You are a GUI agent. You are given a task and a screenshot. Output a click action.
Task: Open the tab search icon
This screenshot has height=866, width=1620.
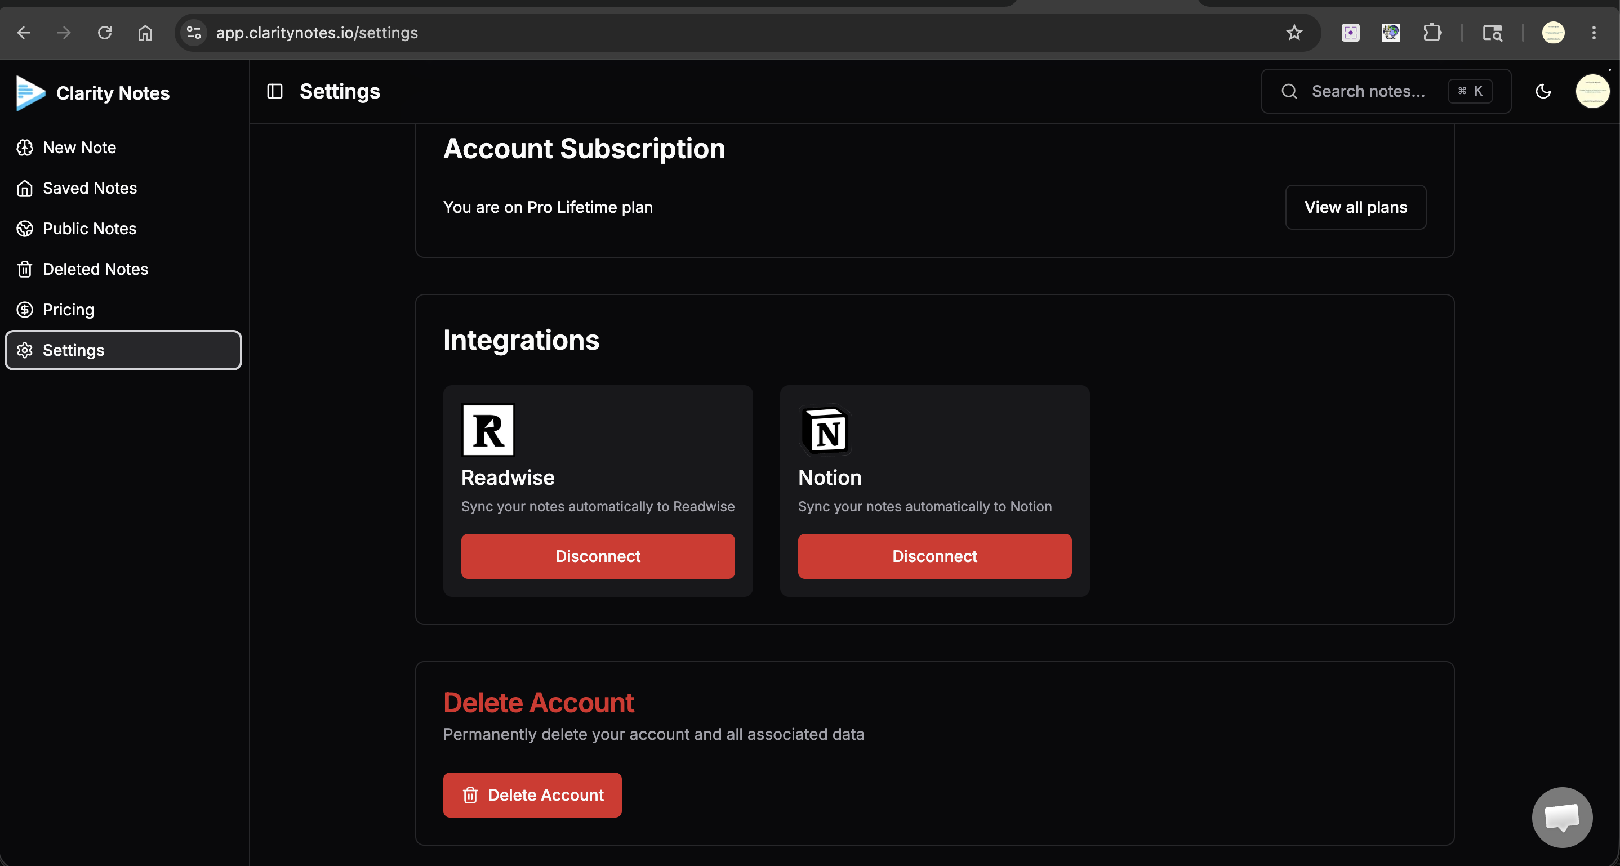pyautogui.click(x=1492, y=33)
